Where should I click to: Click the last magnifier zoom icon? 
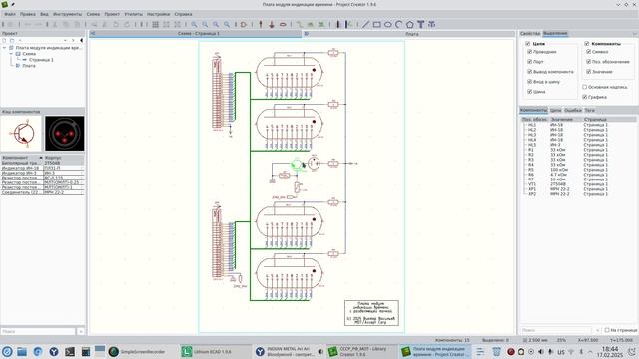pos(227,24)
